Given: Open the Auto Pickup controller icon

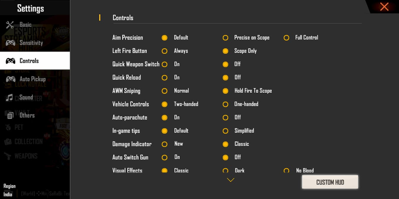Looking at the screenshot, I should pos(10,79).
